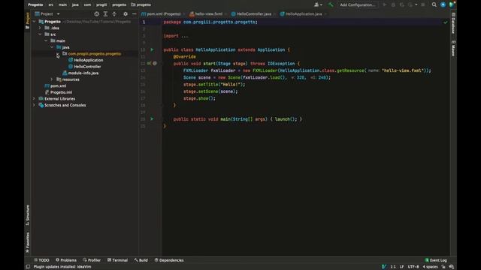The image size is (481, 270).
Task: Collapse the com.progiii.progetto.progetto package
Action: click(x=57, y=53)
